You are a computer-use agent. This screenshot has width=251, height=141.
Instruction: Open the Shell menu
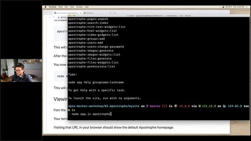pyautogui.click(x=60, y=7)
